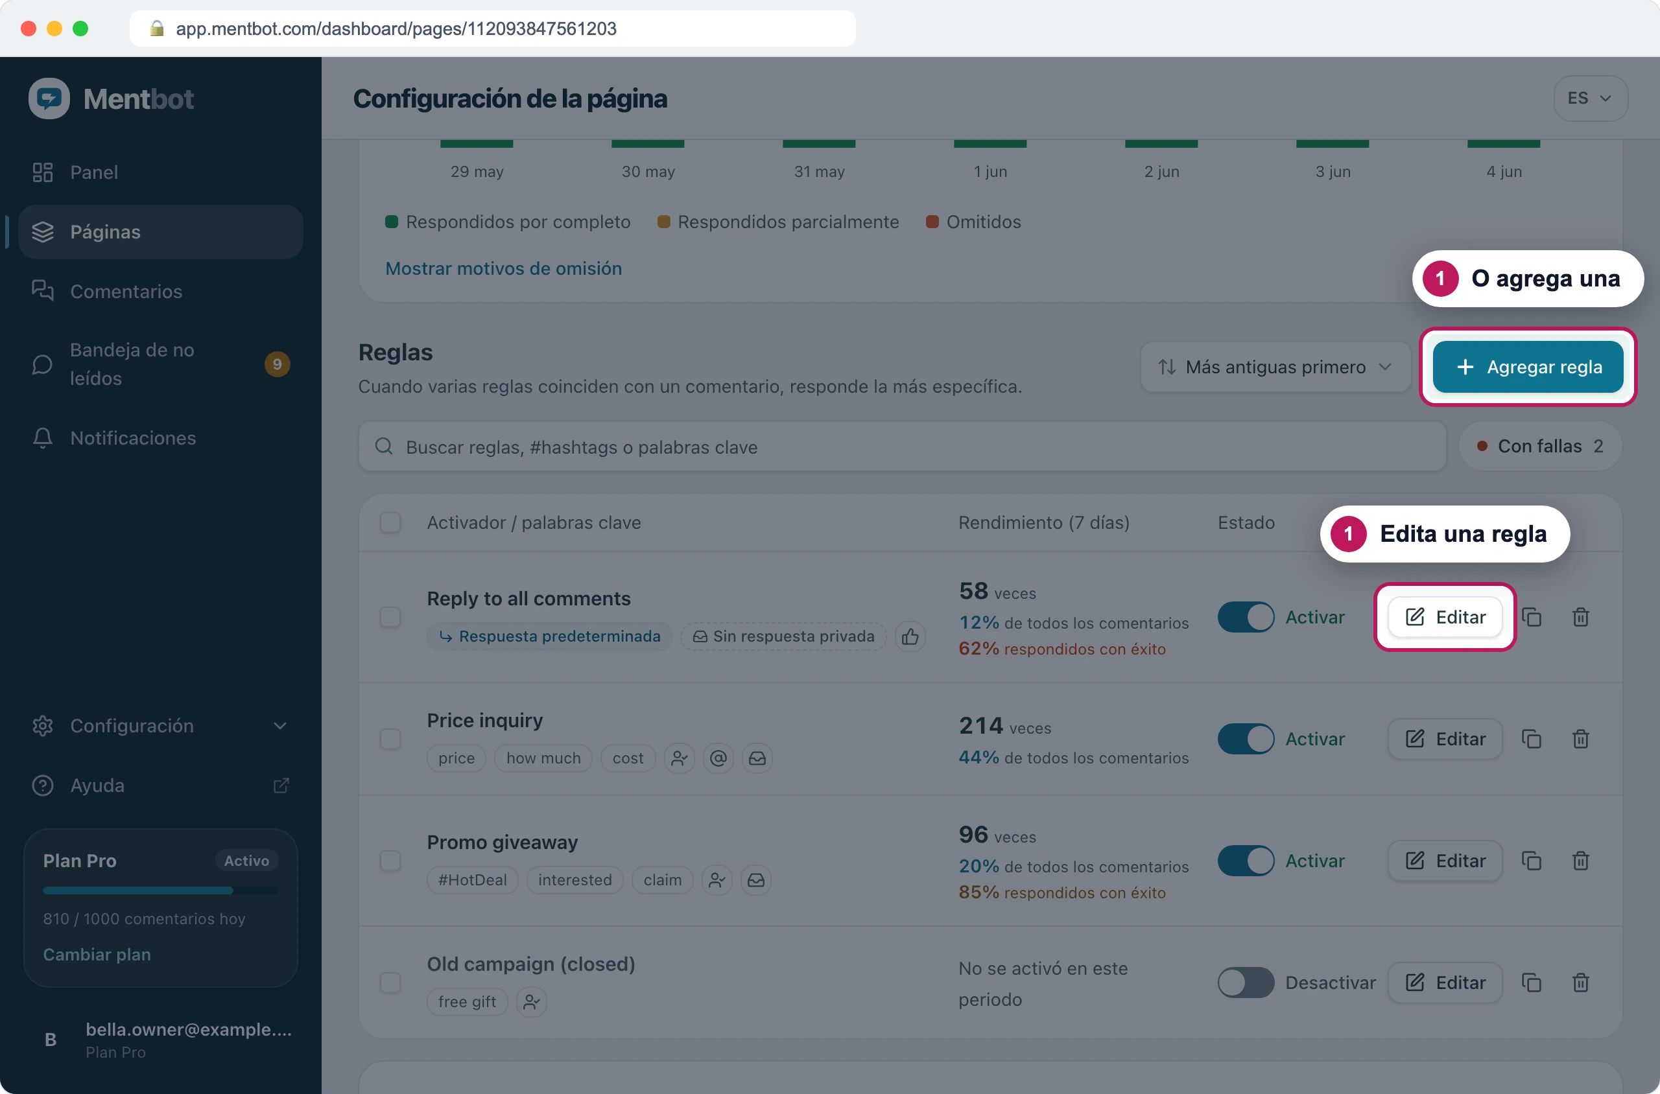
Task: Switch off the Promo giveaway rule
Action: point(1246,861)
